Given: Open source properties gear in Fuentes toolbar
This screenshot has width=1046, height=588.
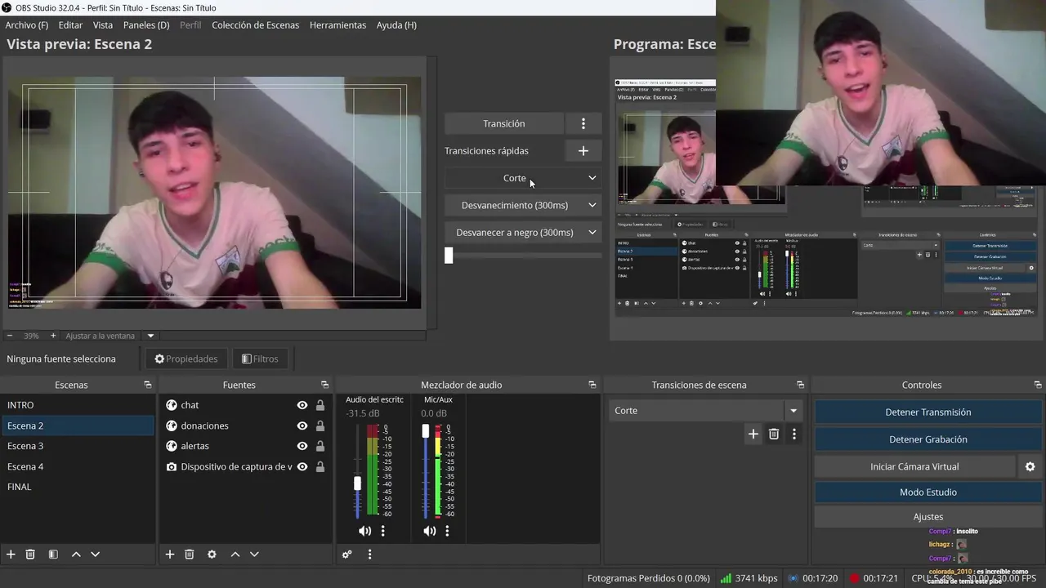Looking at the screenshot, I should tap(212, 554).
